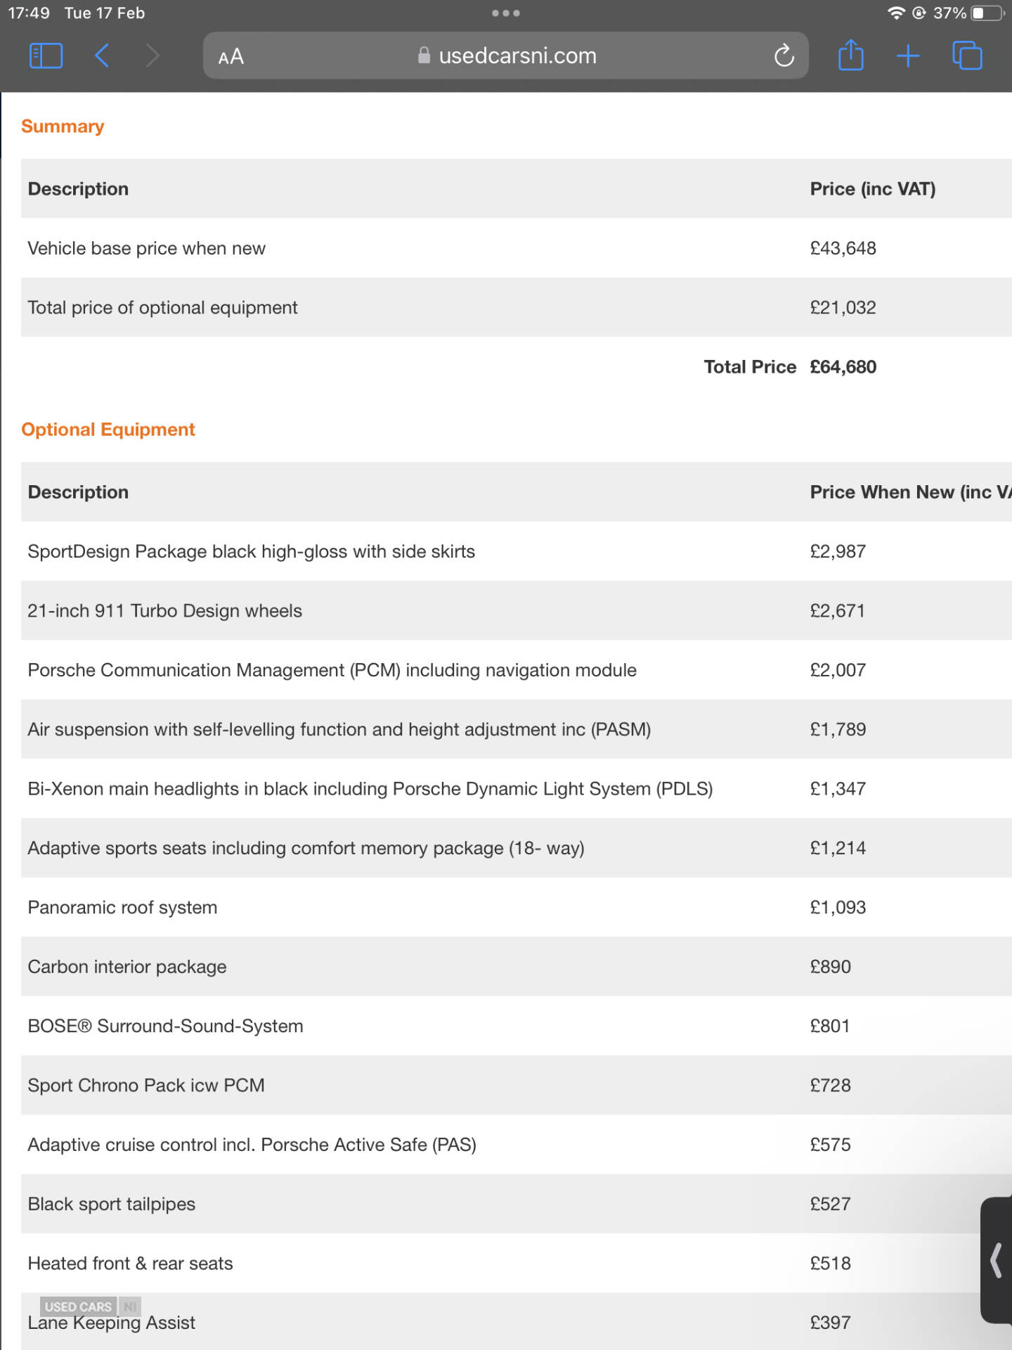Viewport: 1012px width, 1350px height.
Task: Open a new tab with plus icon
Action: click(908, 56)
